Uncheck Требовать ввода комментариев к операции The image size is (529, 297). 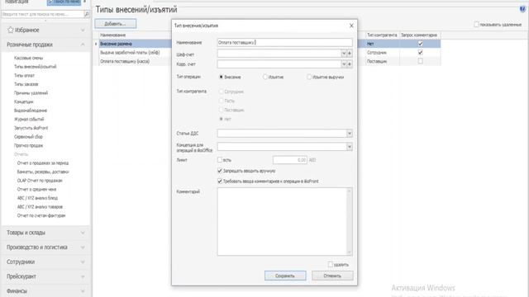click(x=220, y=181)
